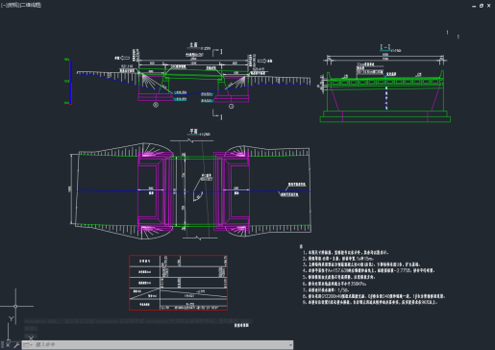Viewport: 495px width, 350px height.
Task: Expand command history arrow at command line end
Action: pyautogui.click(x=290, y=345)
